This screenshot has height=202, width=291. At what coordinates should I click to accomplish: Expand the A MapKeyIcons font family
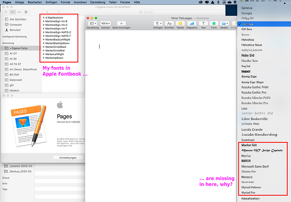point(43,18)
